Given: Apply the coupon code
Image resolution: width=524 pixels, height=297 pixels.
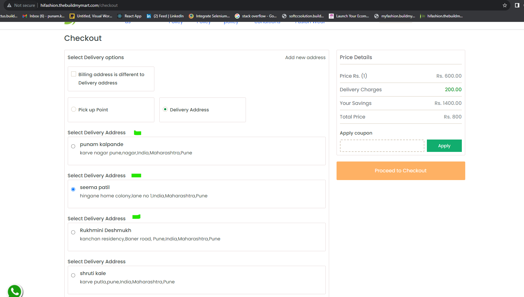Looking at the screenshot, I should 444,146.
